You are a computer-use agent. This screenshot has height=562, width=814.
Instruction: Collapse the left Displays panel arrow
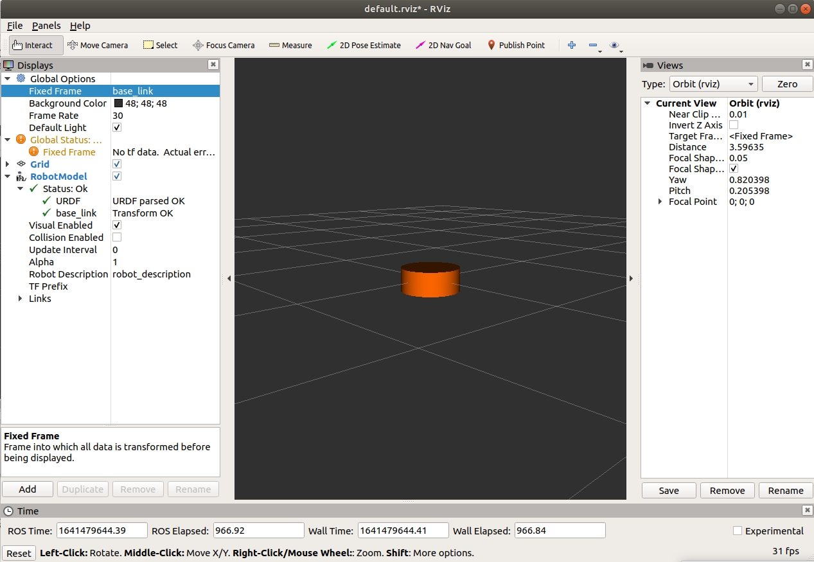tap(229, 278)
